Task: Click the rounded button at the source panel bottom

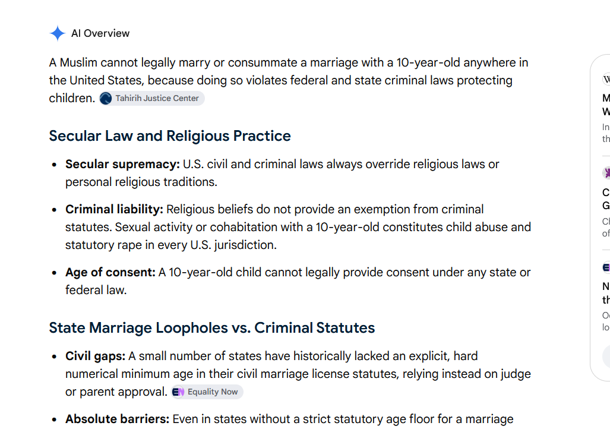Action: [606, 356]
